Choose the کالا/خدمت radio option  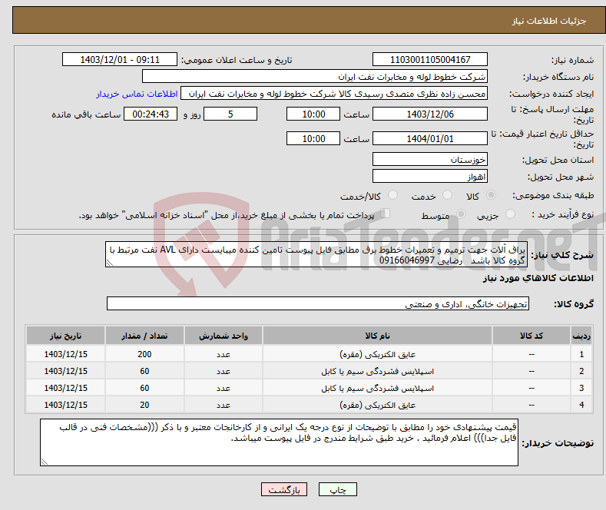click(392, 197)
